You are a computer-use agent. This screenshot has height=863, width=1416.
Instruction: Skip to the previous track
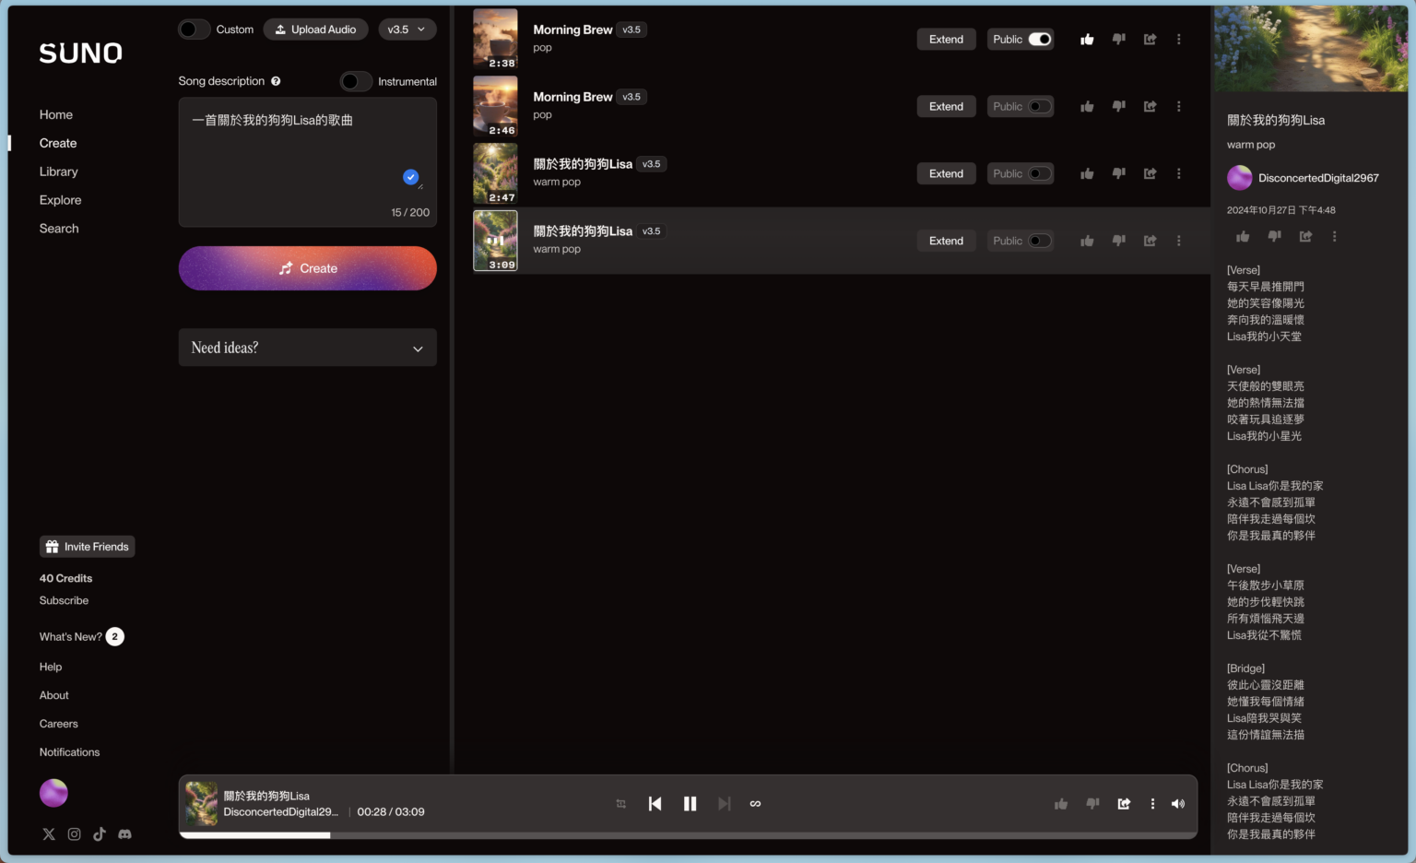655,804
